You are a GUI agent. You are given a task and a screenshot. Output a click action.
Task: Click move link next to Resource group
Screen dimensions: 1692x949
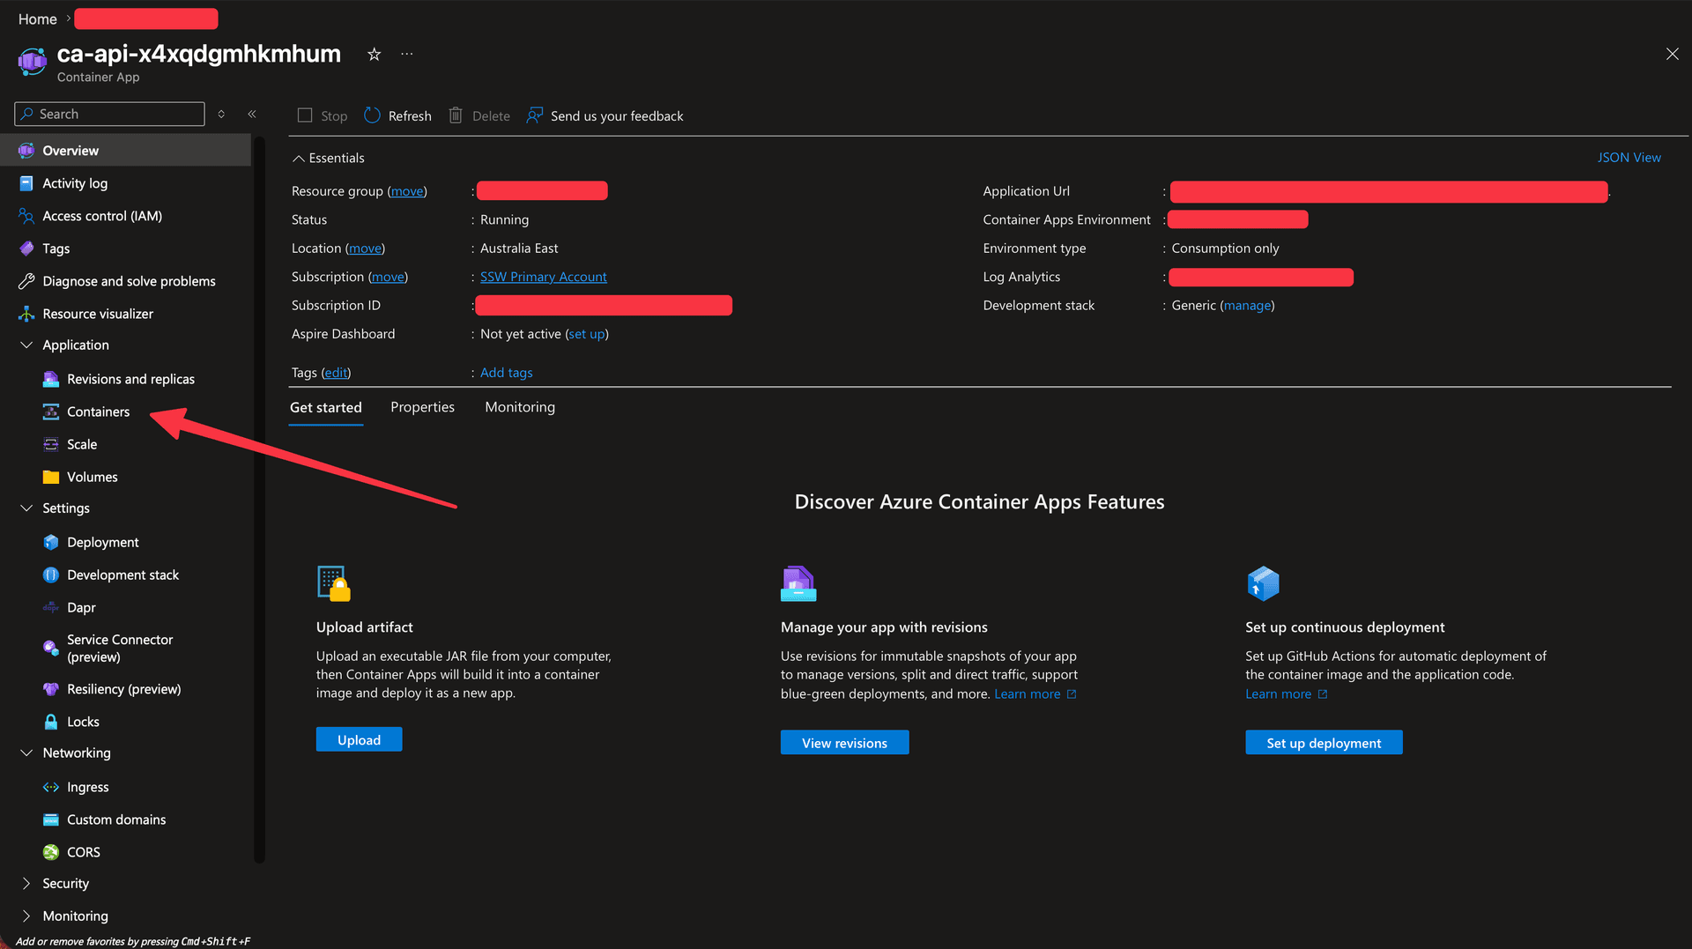[407, 191]
